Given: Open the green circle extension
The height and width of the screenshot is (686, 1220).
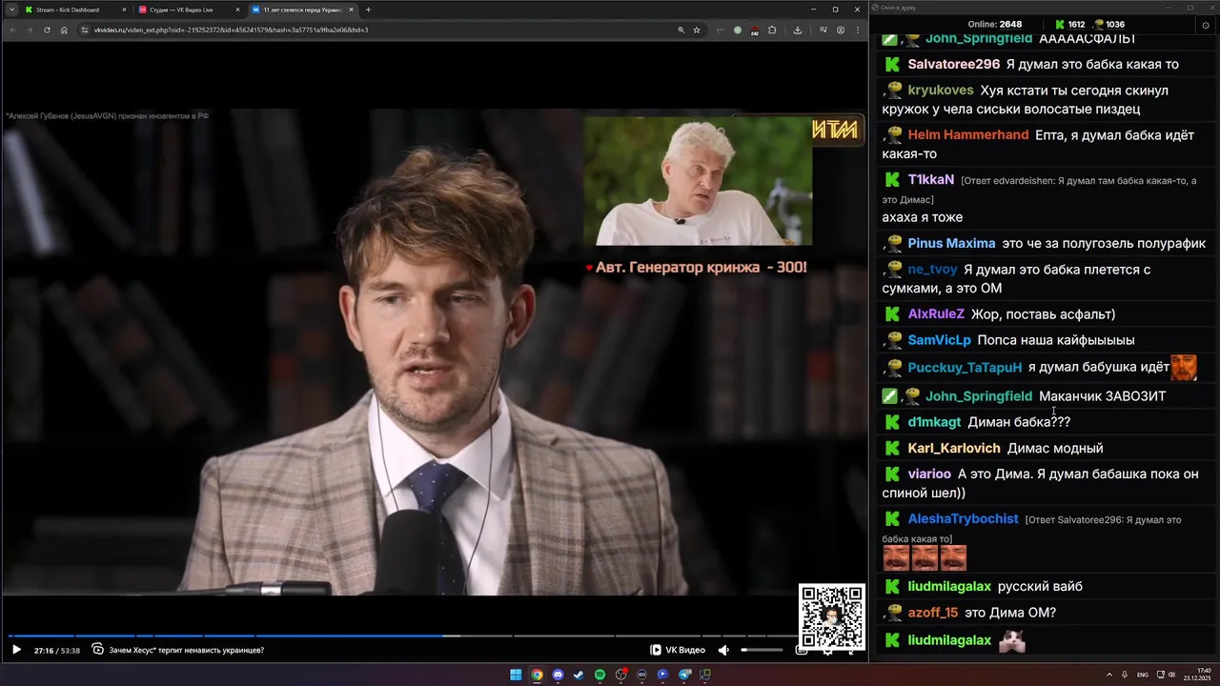Looking at the screenshot, I should (737, 30).
